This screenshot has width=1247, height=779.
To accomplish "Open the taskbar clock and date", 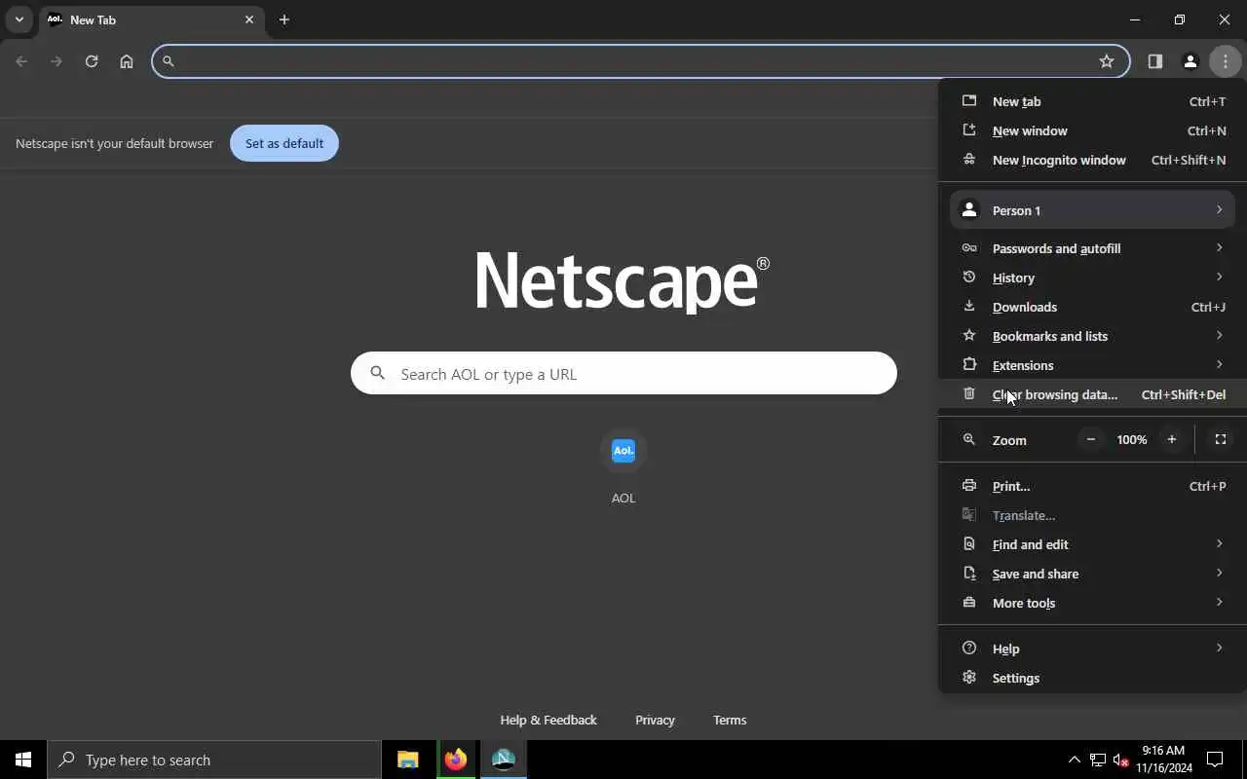I will [x=1163, y=760].
